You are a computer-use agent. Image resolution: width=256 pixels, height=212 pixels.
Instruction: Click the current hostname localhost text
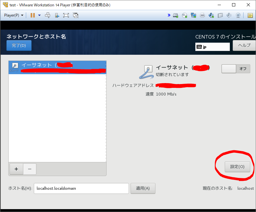click(x=245, y=188)
